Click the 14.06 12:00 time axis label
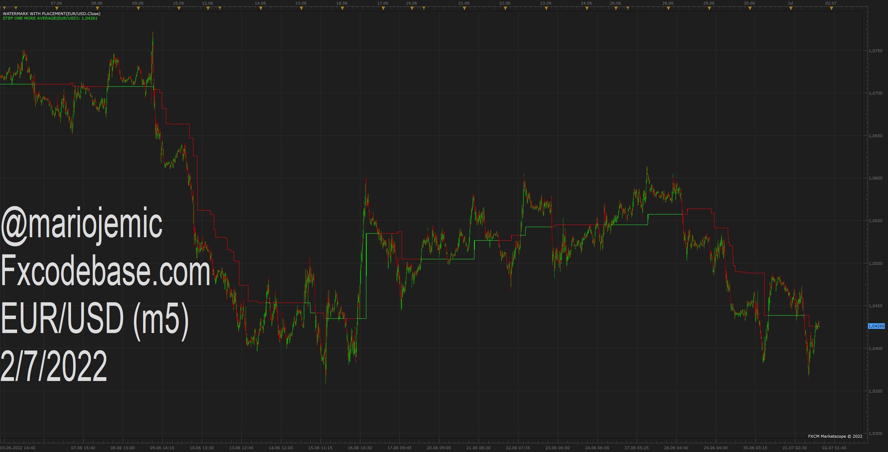 pos(281,448)
